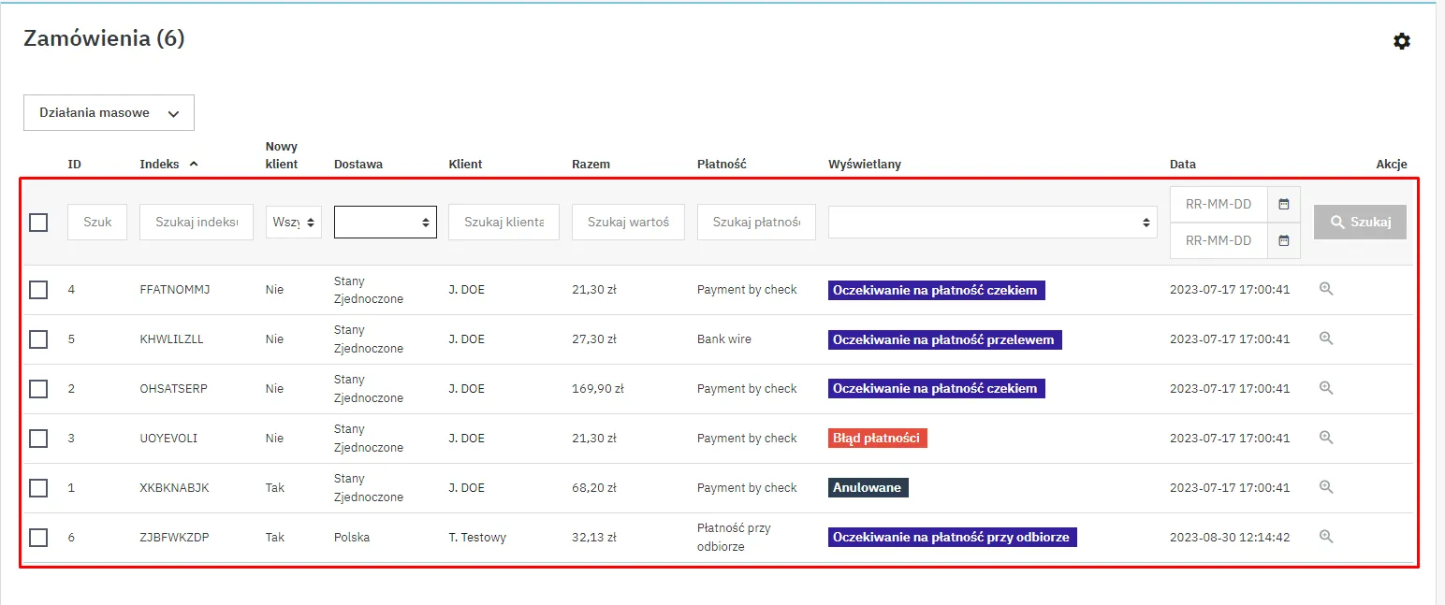Image resolution: width=1445 pixels, height=605 pixels.
Task: Check the box for order ID 4
Action: click(38, 290)
